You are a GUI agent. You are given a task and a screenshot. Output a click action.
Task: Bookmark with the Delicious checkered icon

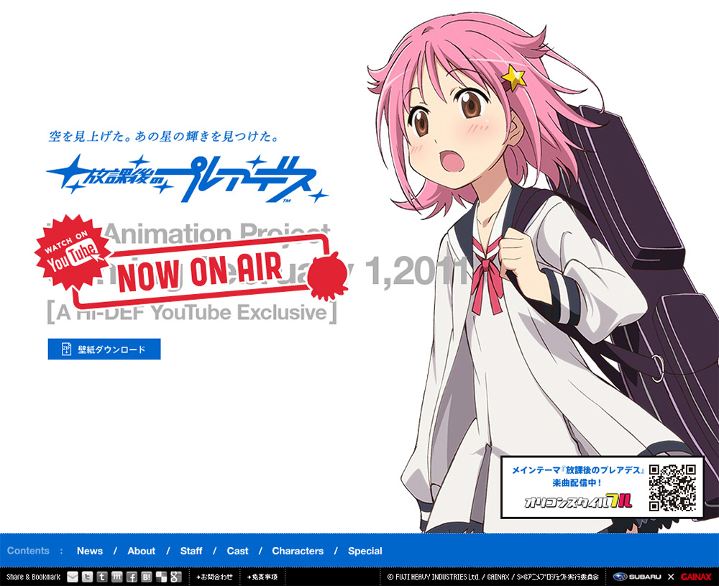pyautogui.click(x=161, y=577)
